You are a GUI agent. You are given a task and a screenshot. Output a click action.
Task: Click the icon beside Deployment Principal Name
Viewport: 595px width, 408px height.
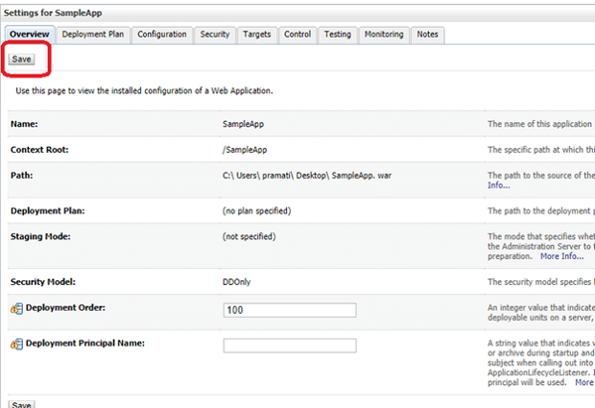point(16,344)
